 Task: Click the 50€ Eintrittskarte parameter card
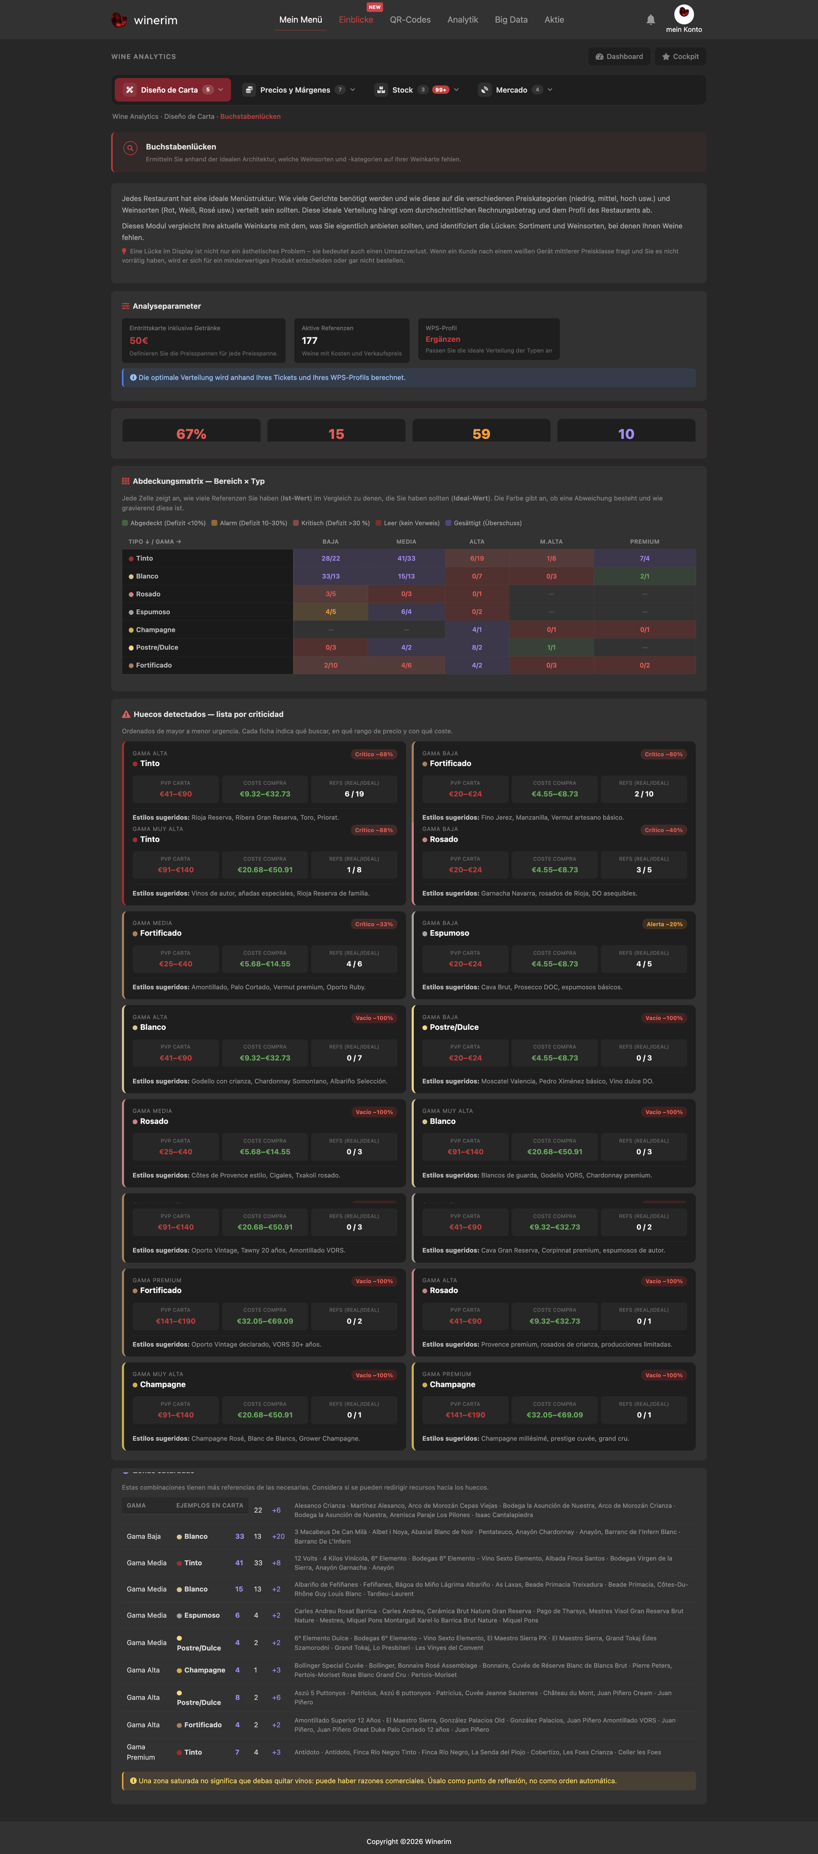[x=204, y=340]
